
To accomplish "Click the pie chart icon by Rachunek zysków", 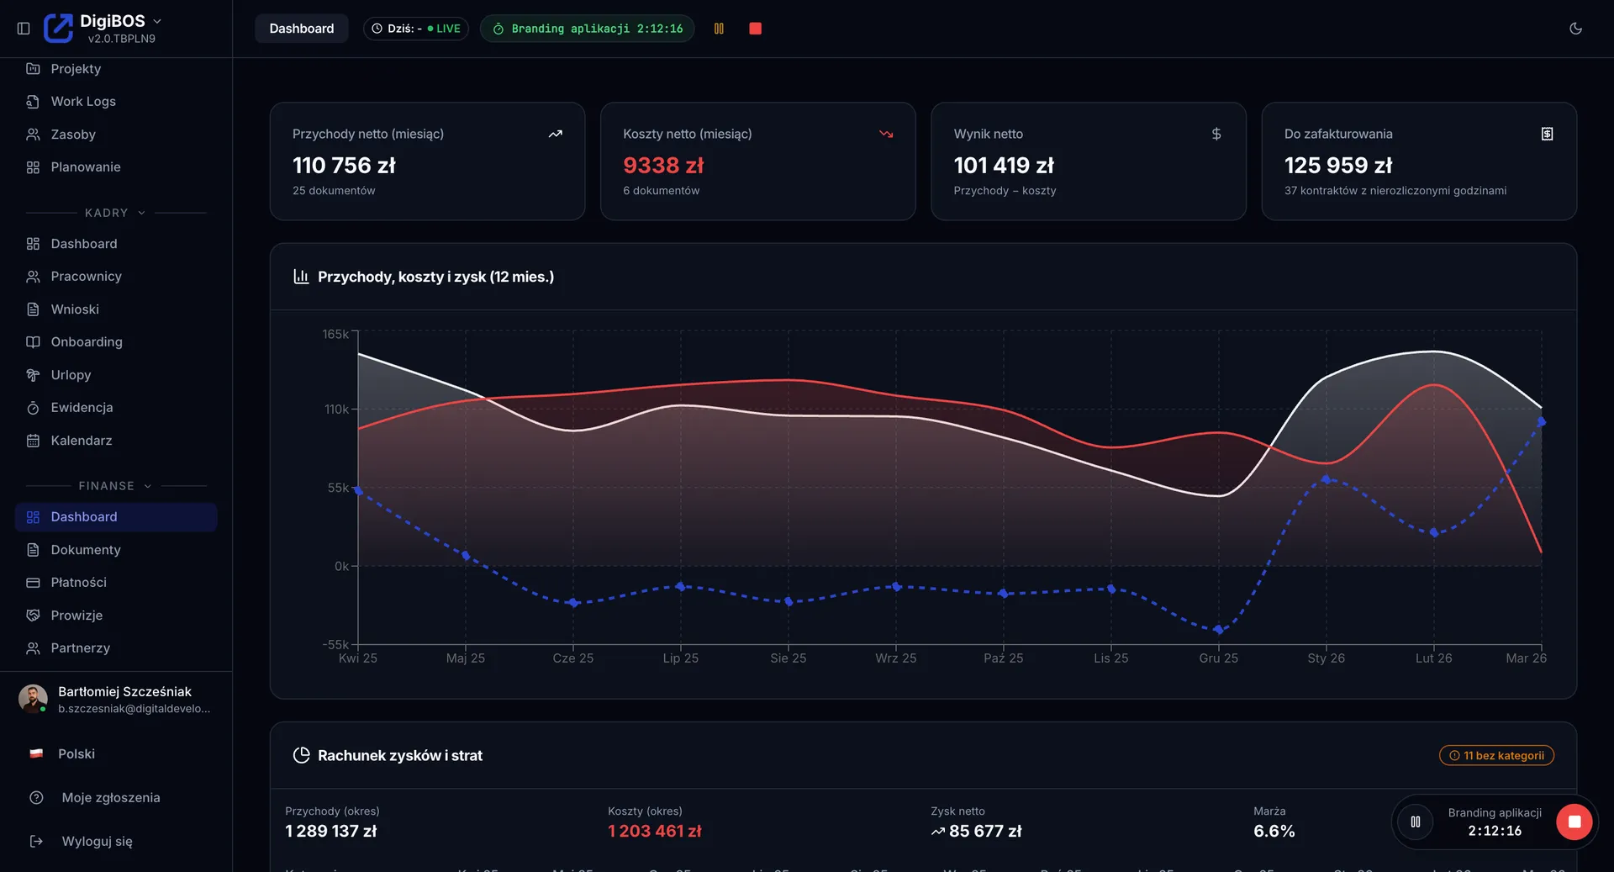I will [301, 755].
